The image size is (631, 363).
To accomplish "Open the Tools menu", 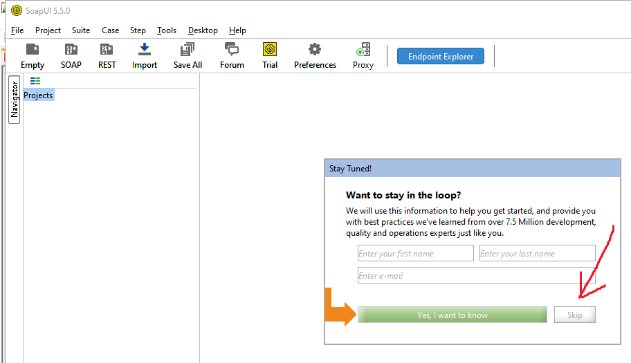I will point(167,30).
